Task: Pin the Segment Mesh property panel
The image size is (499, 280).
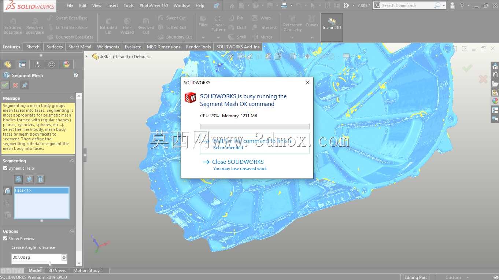Action: 25,85
